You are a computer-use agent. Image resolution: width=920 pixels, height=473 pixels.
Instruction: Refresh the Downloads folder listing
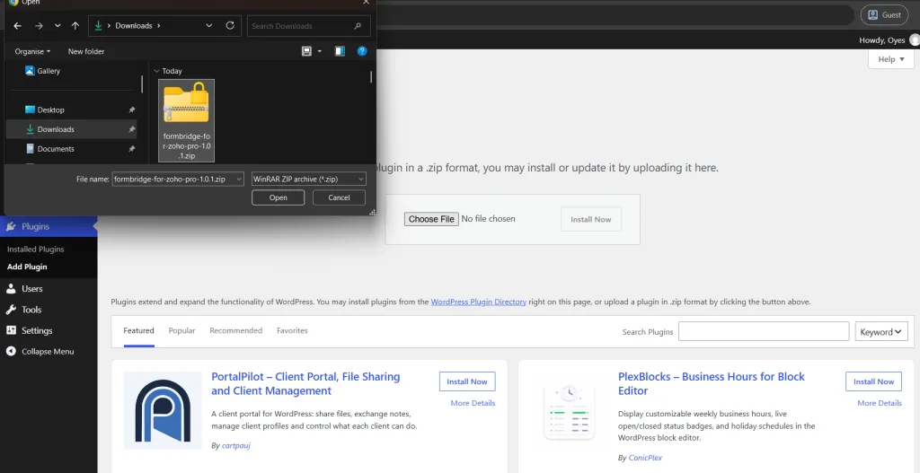(x=230, y=26)
